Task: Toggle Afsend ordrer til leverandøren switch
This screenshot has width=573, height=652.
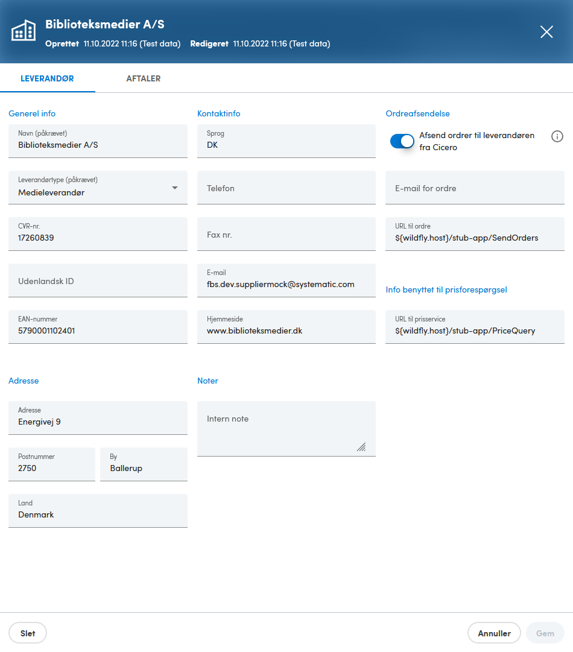Action: point(402,141)
